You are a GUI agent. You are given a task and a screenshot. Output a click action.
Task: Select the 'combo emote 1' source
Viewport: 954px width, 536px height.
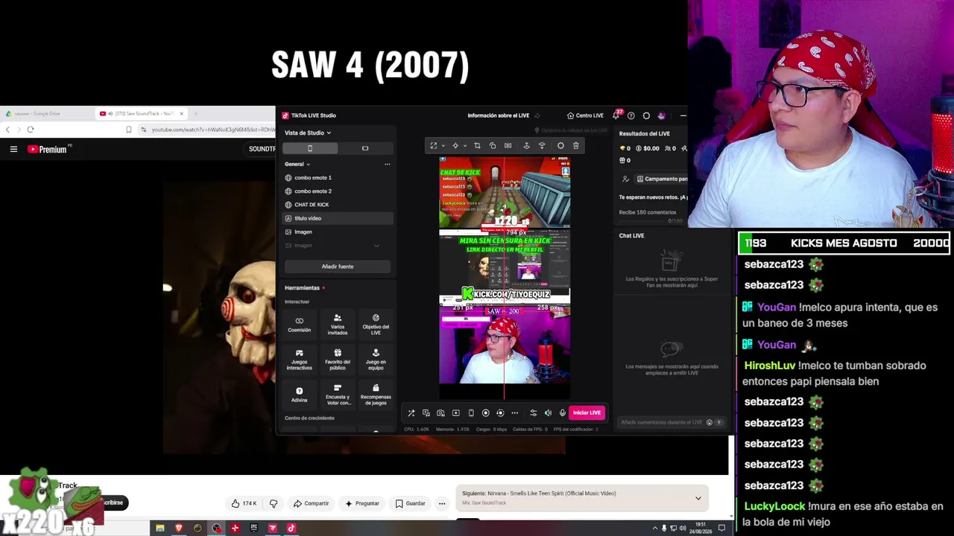[x=338, y=178]
